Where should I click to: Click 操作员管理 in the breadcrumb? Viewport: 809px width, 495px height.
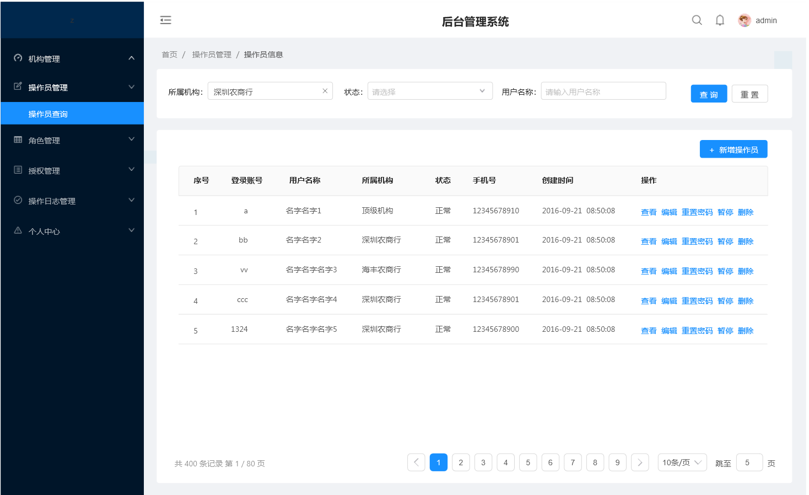(x=212, y=55)
